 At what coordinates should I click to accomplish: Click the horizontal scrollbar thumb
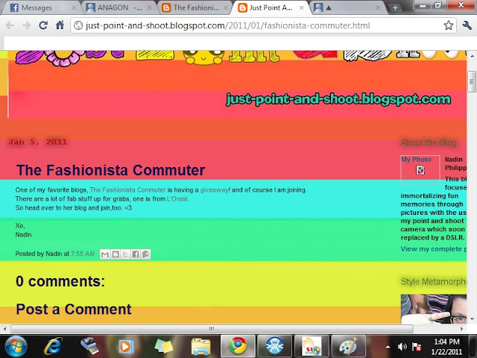click(x=212, y=329)
